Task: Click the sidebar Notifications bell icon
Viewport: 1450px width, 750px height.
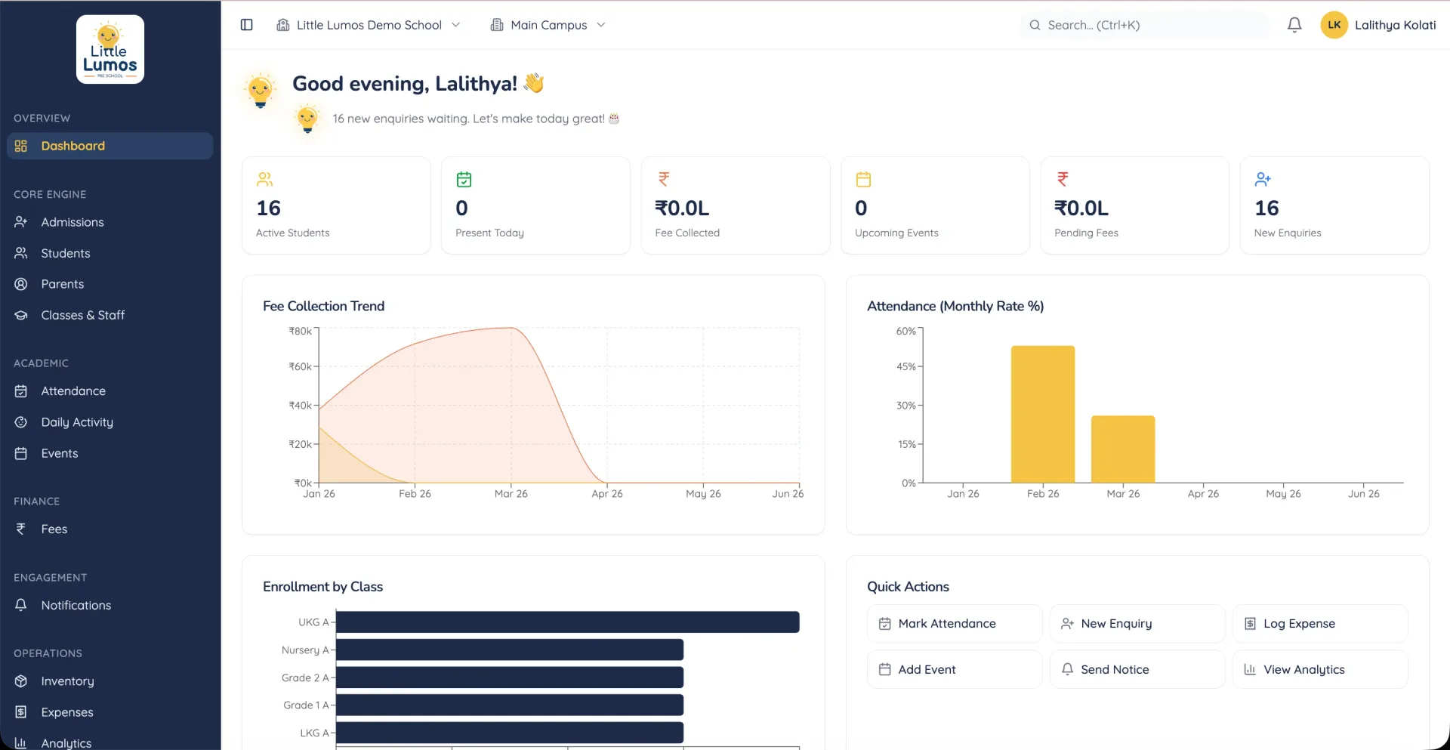Action: (x=21, y=605)
